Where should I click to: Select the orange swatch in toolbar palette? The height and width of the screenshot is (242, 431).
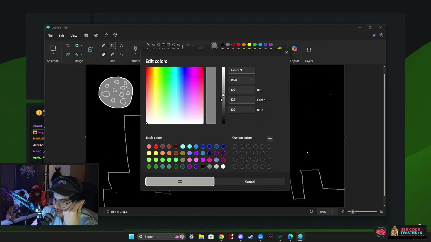click(x=244, y=45)
